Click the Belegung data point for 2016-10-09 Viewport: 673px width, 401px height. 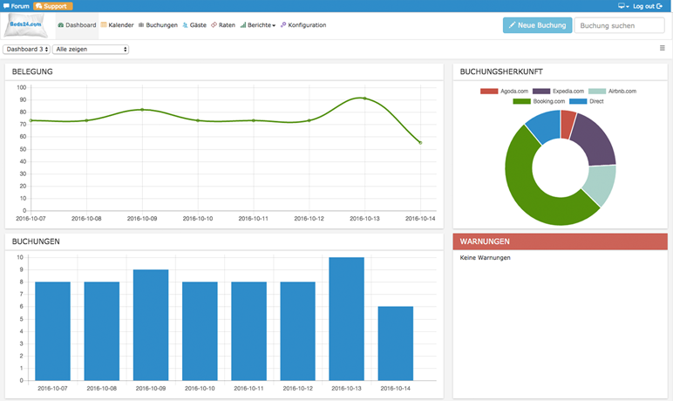coord(142,110)
